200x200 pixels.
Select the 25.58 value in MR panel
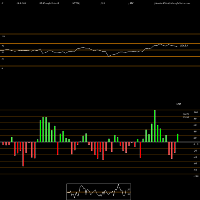pyautogui.click(x=186, y=117)
